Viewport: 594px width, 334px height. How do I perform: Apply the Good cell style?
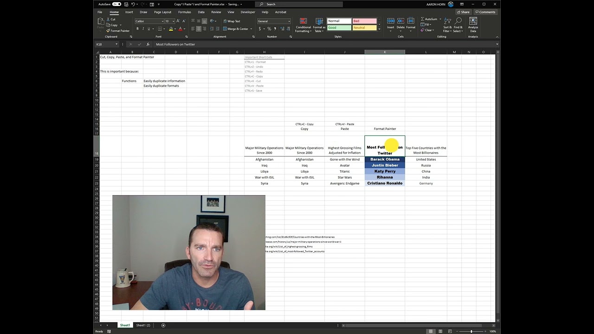point(339,28)
